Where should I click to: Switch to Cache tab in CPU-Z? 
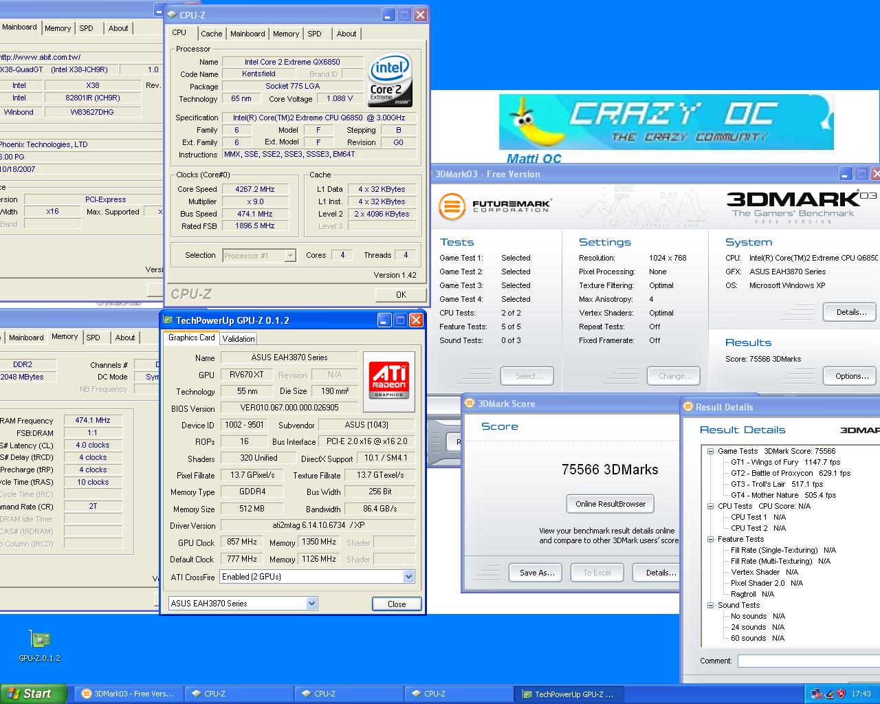211,34
